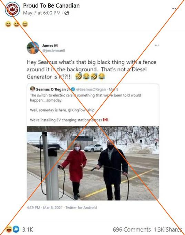Show the 3.1K reactions count
Image resolution: width=185 pixels, height=235 pixels.
pyautogui.click(x=28, y=229)
